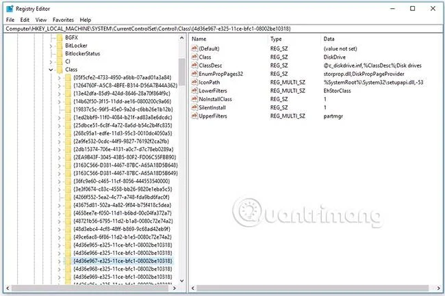Open the File menu
This screenshot has width=445, height=296.
[x=10, y=20]
